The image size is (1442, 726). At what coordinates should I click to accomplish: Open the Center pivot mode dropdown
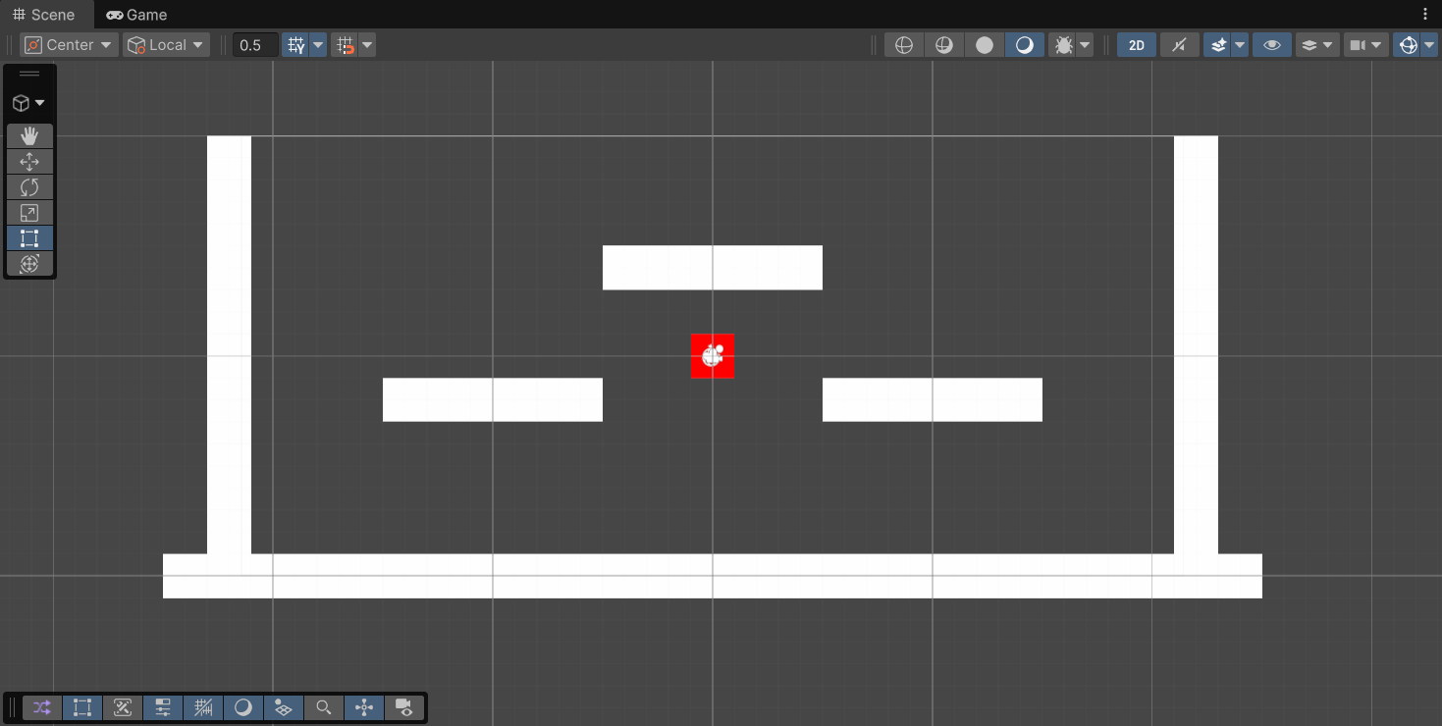[x=68, y=44]
